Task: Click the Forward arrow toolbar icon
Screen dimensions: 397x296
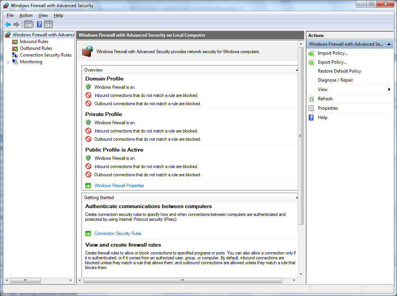Action: 16,25
